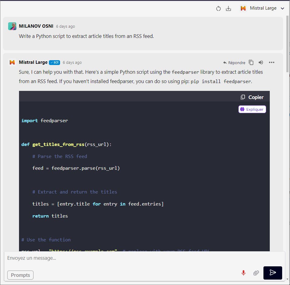Click the Expliquer button on code block
290x285 pixels.
coord(252,109)
